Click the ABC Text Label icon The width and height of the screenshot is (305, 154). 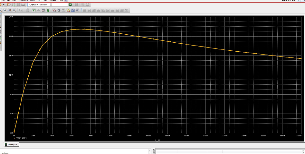[x=63, y=10]
